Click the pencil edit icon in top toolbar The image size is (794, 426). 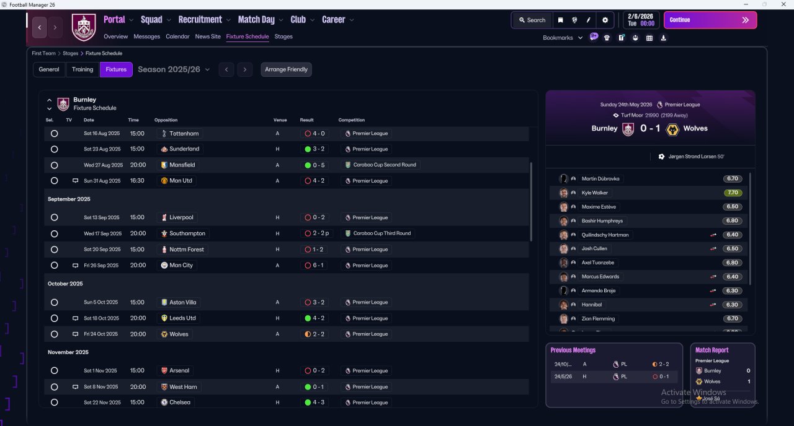(x=589, y=20)
